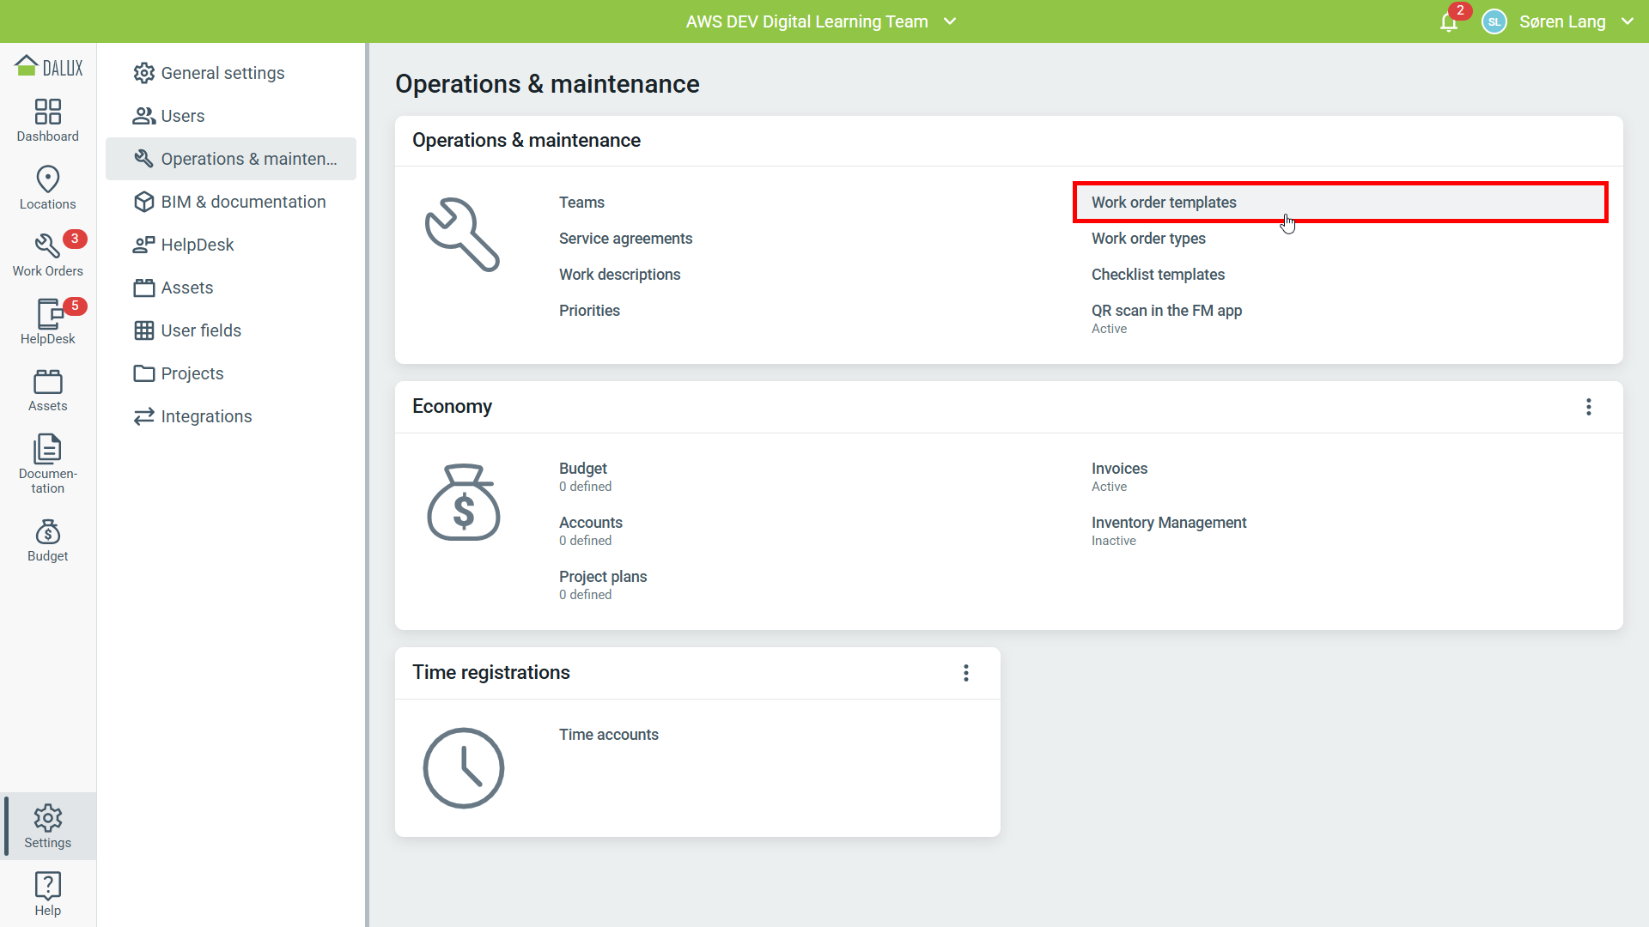Image resolution: width=1649 pixels, height=927 pixels.
Task: Open Søren Lang user menu
Action: (1561, 21)
